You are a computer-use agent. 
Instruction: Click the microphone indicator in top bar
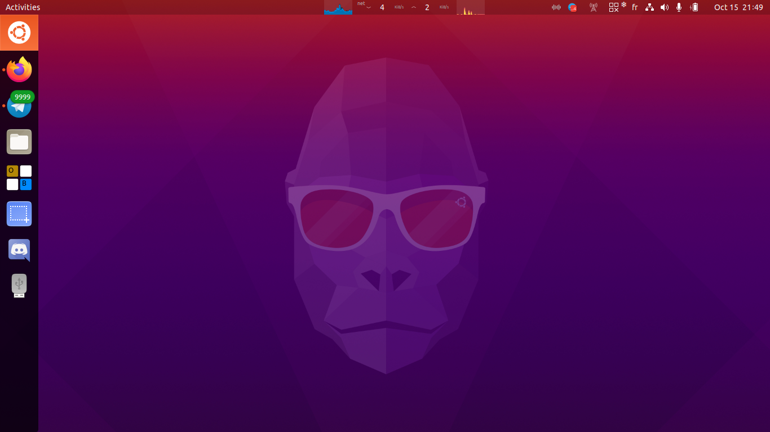coord(679,7)
